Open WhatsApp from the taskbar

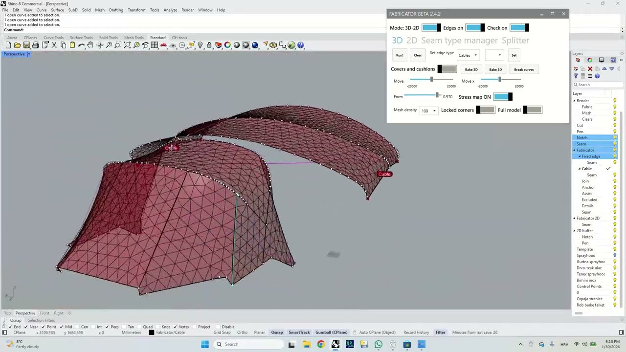(x=379, y=344)
